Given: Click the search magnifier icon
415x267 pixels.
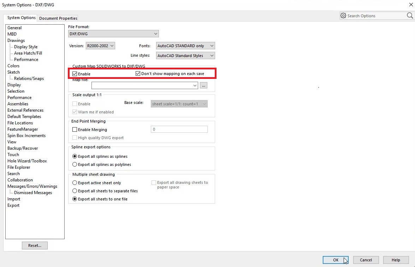Looking at the screenshot, I should (410, 15).
